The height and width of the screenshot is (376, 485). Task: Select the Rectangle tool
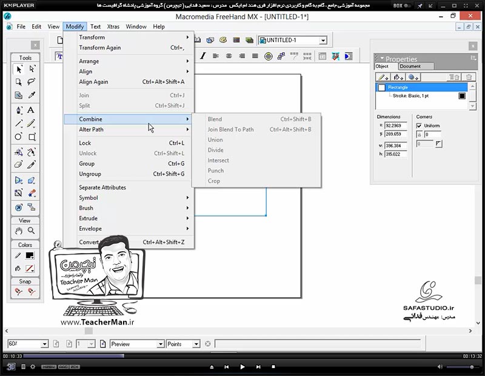coord(32,137)
